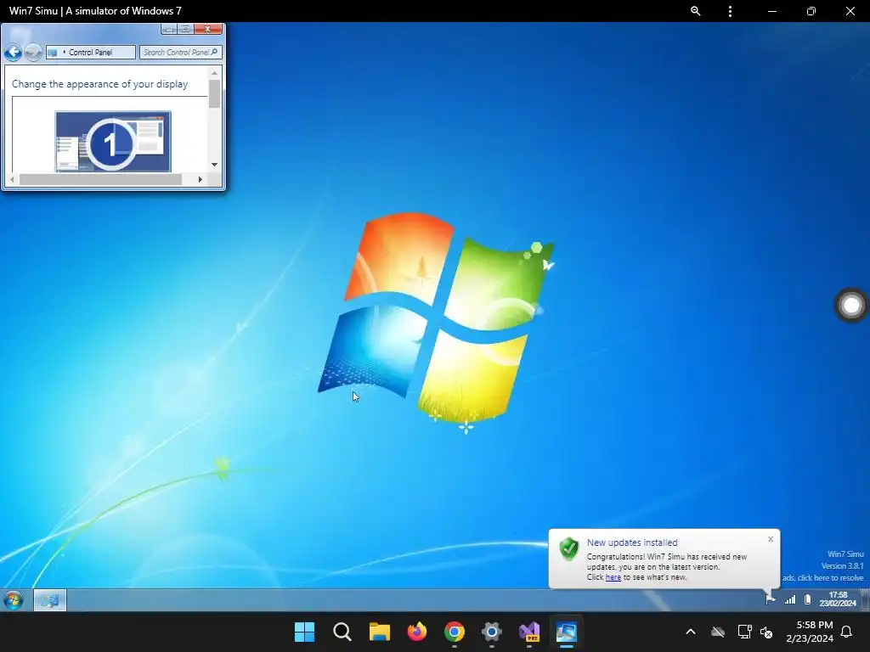This screenshot has height=652, width=870.
Task: Close the Control Panel window
Action: coord(208,29)
